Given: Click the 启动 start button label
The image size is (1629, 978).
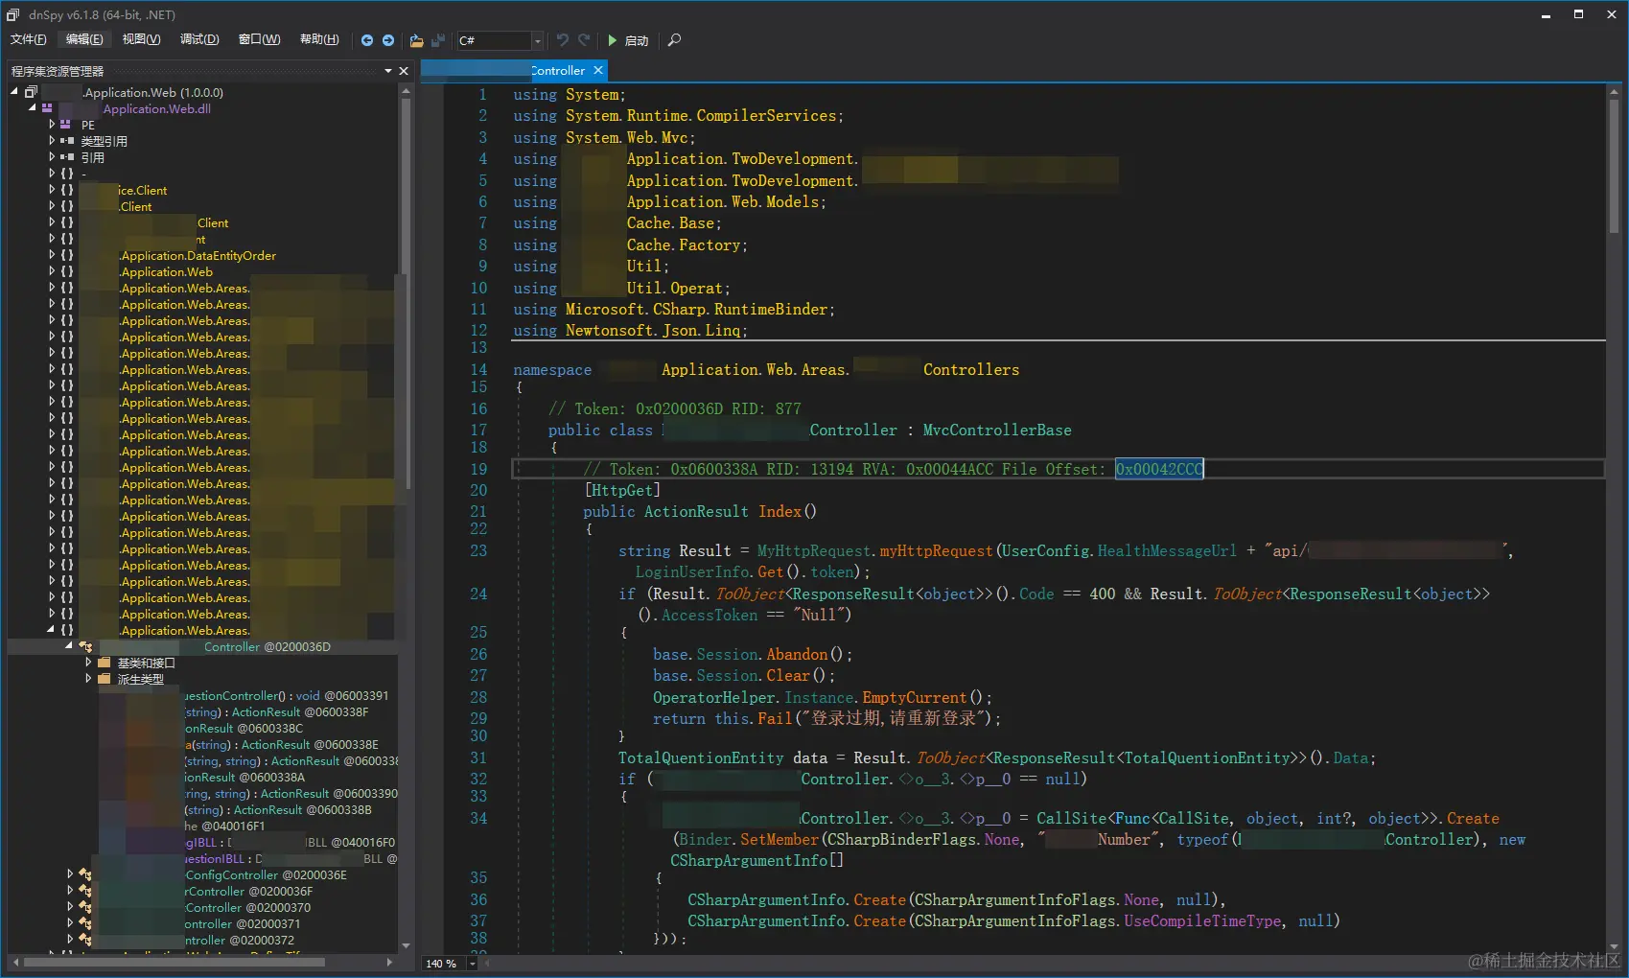Looking at the screenshot, I should click(637, 40).
